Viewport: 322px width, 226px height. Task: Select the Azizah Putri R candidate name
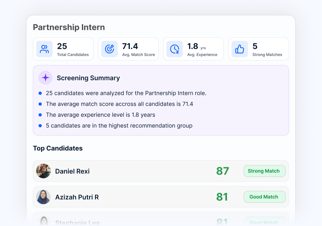[x=77, y=197]
